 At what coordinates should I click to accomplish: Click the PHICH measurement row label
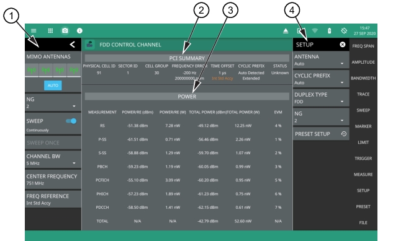click(102, 194)
